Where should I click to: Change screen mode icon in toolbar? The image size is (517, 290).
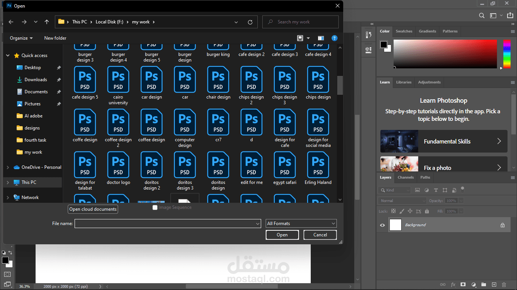coord(7,284)
